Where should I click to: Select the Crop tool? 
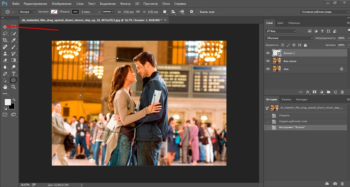point(5,40)
